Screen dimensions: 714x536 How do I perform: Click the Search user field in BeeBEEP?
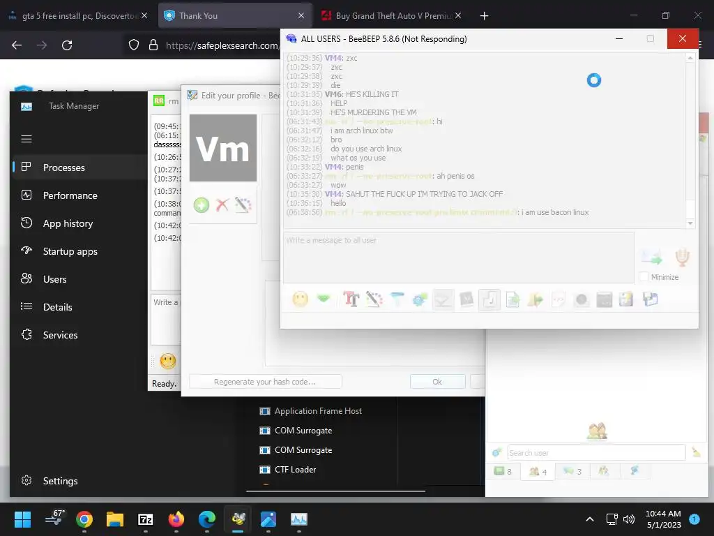point(597,452)
